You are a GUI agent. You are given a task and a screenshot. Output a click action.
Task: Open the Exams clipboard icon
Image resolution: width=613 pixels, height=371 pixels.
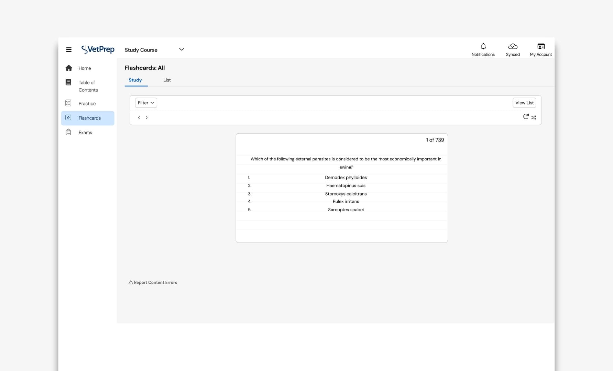click(x=68, y=132)
